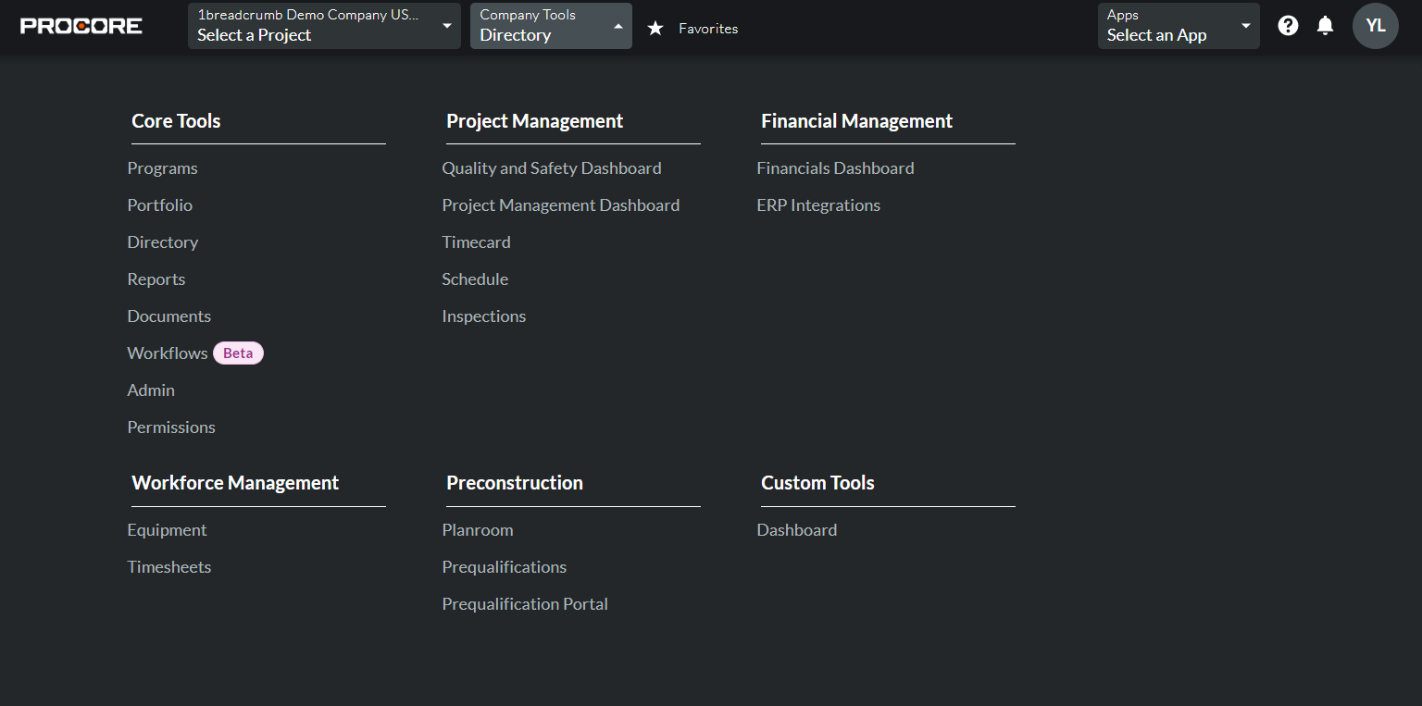Click the Favorites star icon

[655, 29]
